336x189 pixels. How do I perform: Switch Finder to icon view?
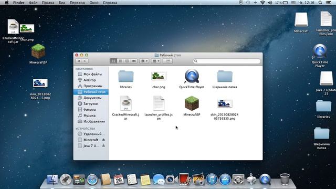tap(113, 61)
